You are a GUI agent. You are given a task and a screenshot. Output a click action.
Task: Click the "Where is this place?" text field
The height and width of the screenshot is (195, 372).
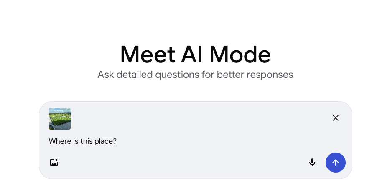tap(82, 141)
